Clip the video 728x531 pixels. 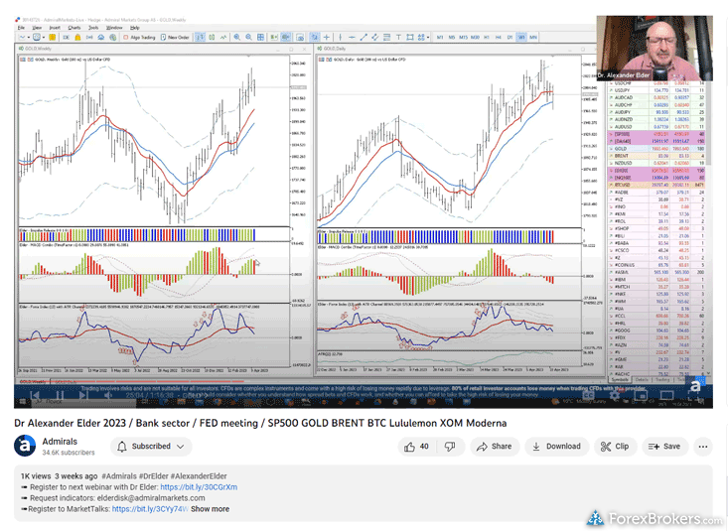(x=615, y=447)
